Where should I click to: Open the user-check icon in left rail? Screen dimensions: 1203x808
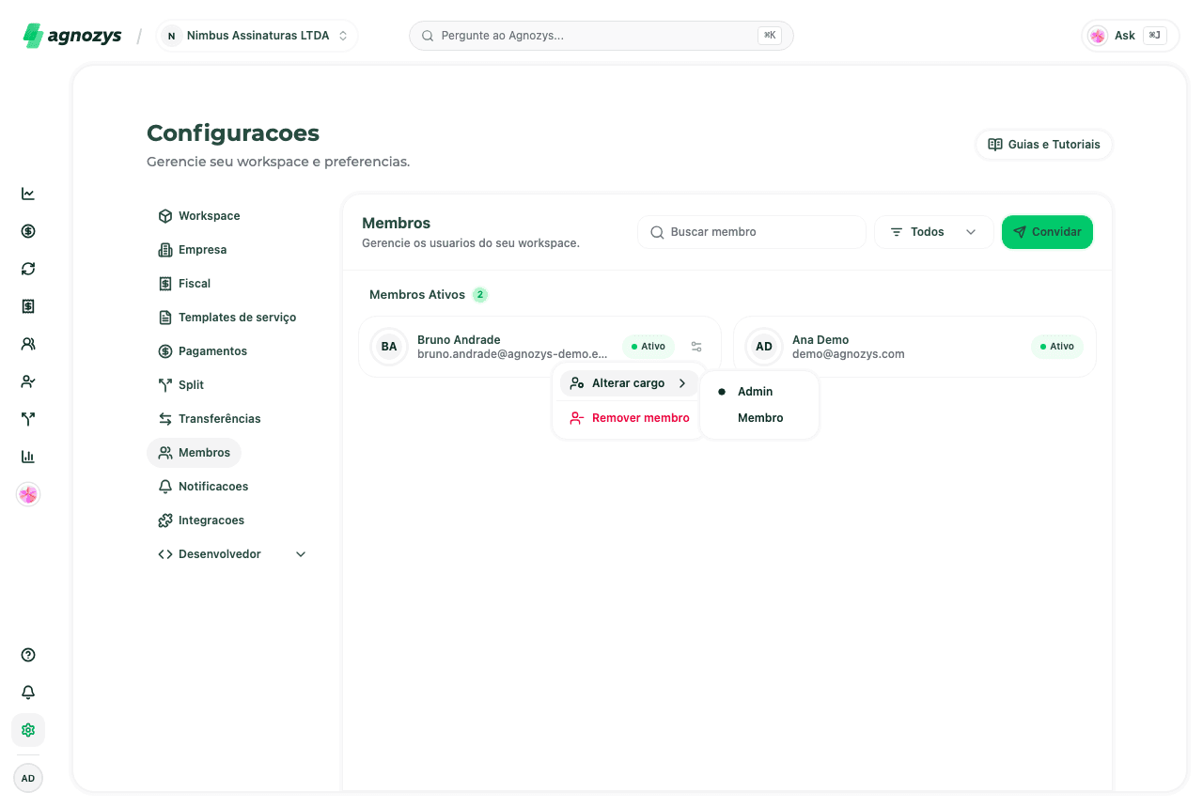tap(28, 381)
